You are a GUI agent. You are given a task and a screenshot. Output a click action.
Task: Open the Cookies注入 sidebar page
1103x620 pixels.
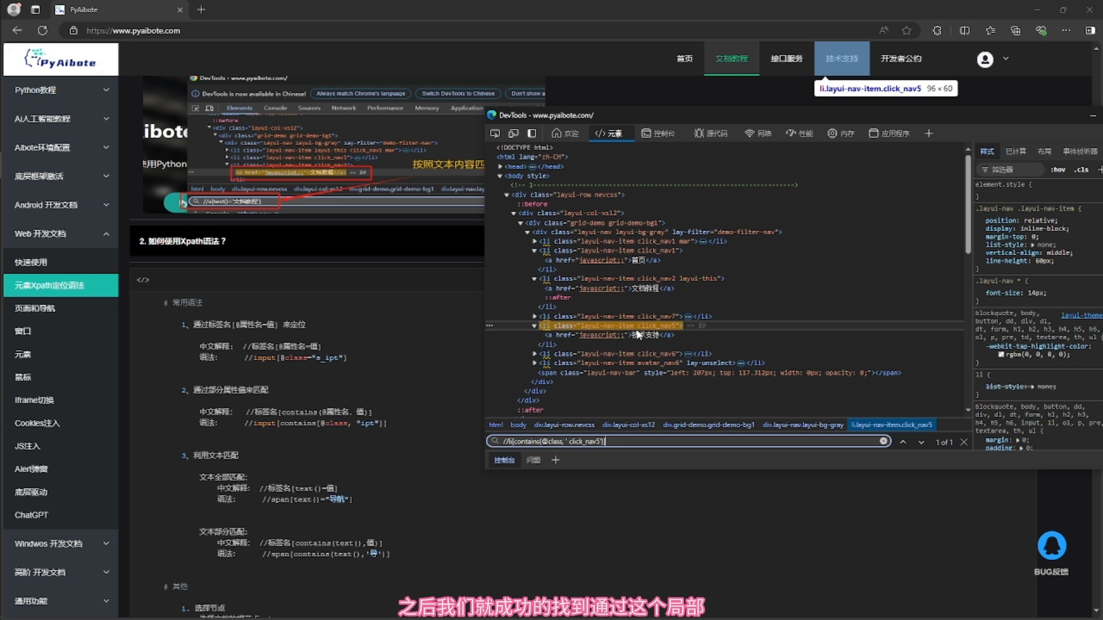pyautogui.click(x=61, y=423)
